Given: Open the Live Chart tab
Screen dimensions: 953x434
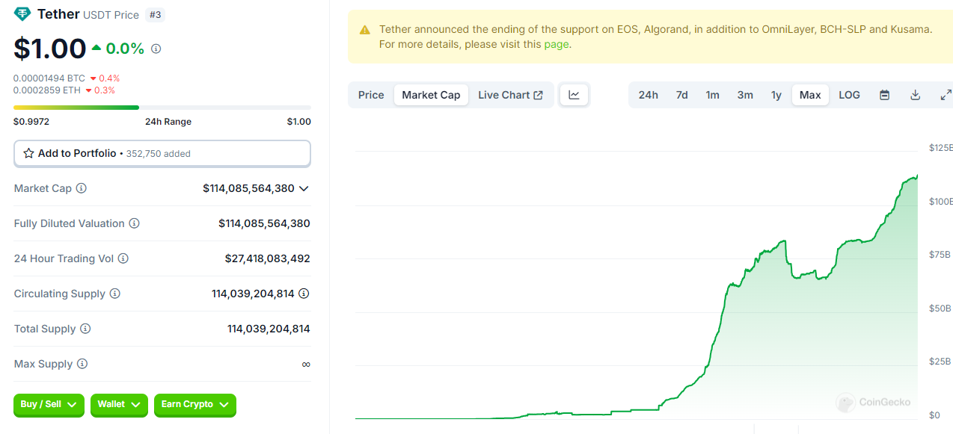Looking at the screenshot, I should point(510,95).
